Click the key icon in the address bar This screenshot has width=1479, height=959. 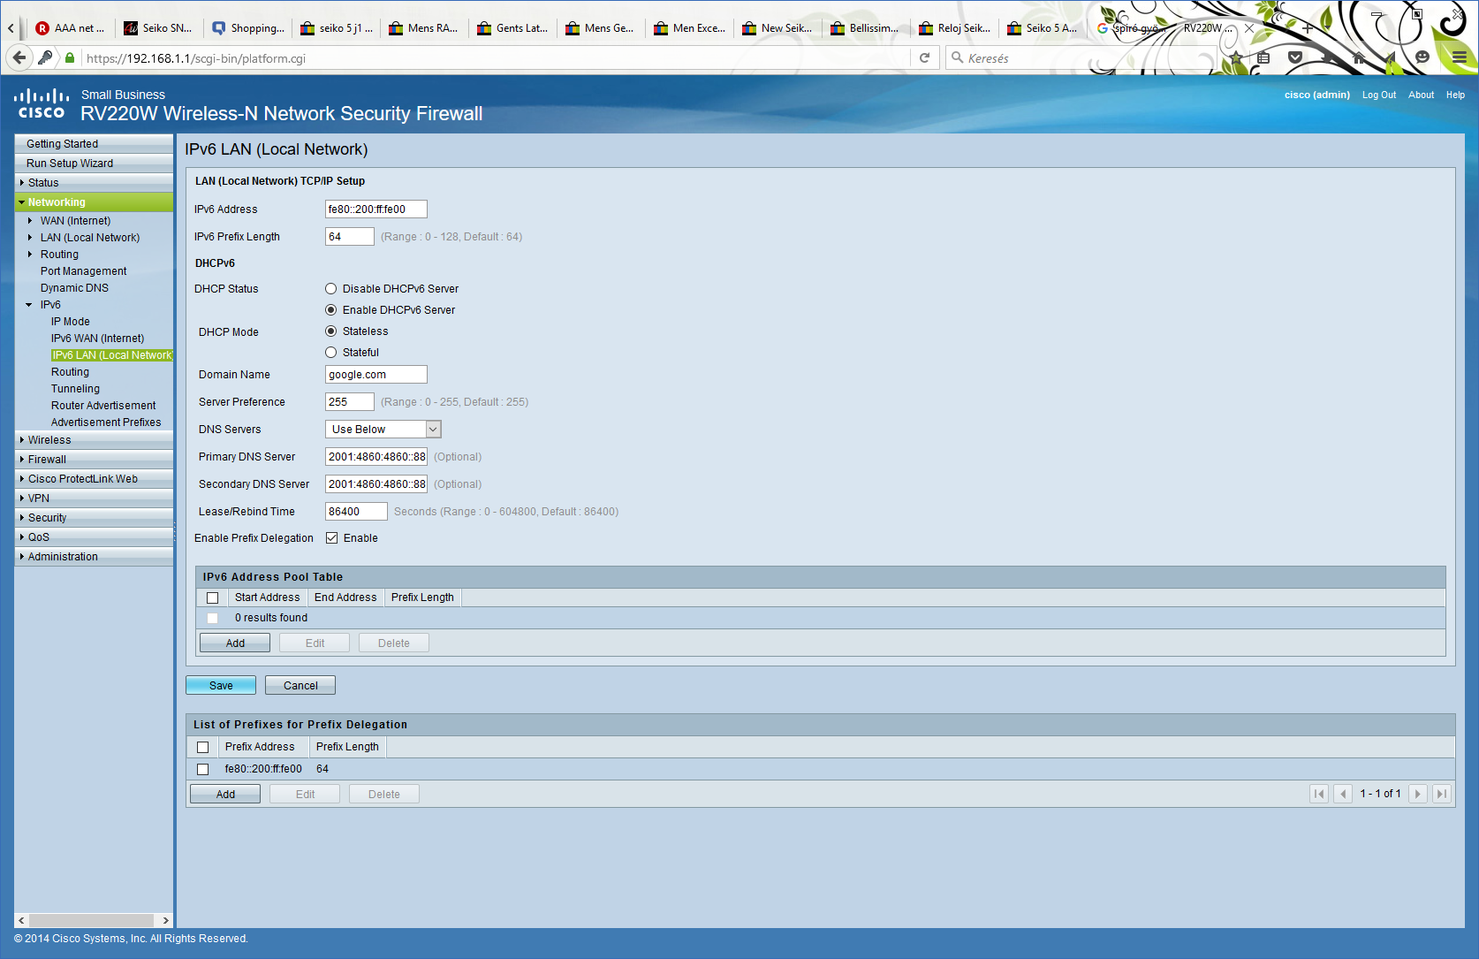click(45, 58)
